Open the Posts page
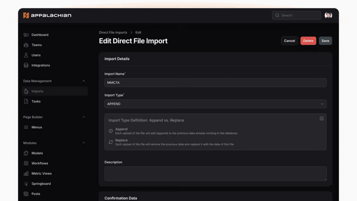357x201 pixels. [x=36, y=194]
